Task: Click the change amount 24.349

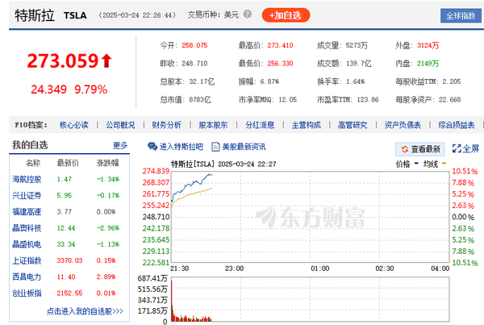Action: (48, 90)
